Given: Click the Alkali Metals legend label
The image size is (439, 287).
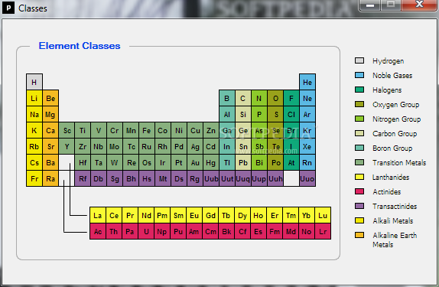Looking at the screenshot, I should click(x=393, y=221).
